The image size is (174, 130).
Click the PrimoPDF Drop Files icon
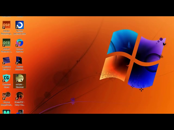coord(20,96)
